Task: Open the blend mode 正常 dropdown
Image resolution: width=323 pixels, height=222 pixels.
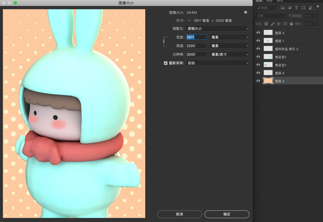Action: 271,16
